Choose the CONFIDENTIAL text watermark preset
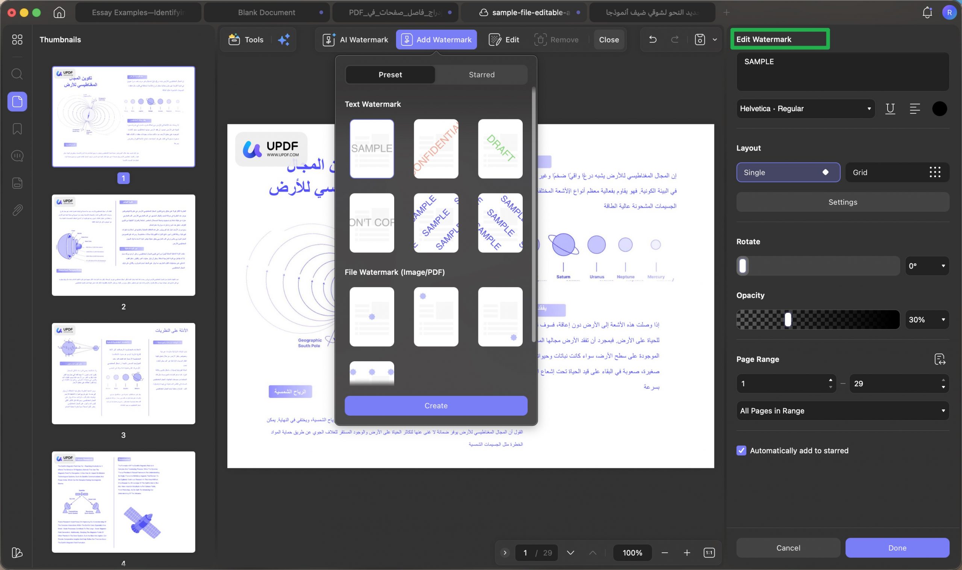 point(436,149)
